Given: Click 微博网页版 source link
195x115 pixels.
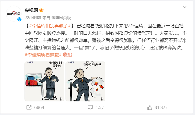Looking at the screenshot, I should [x=61, y=18].
